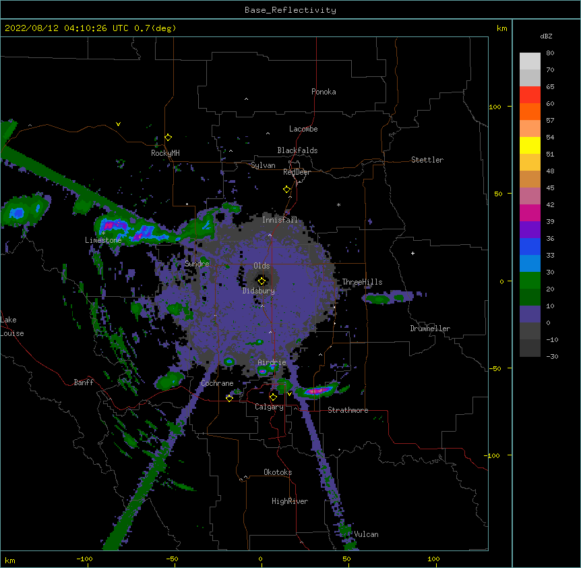
Task: Click the RockyMH label
Action: [x=165, y=153]
